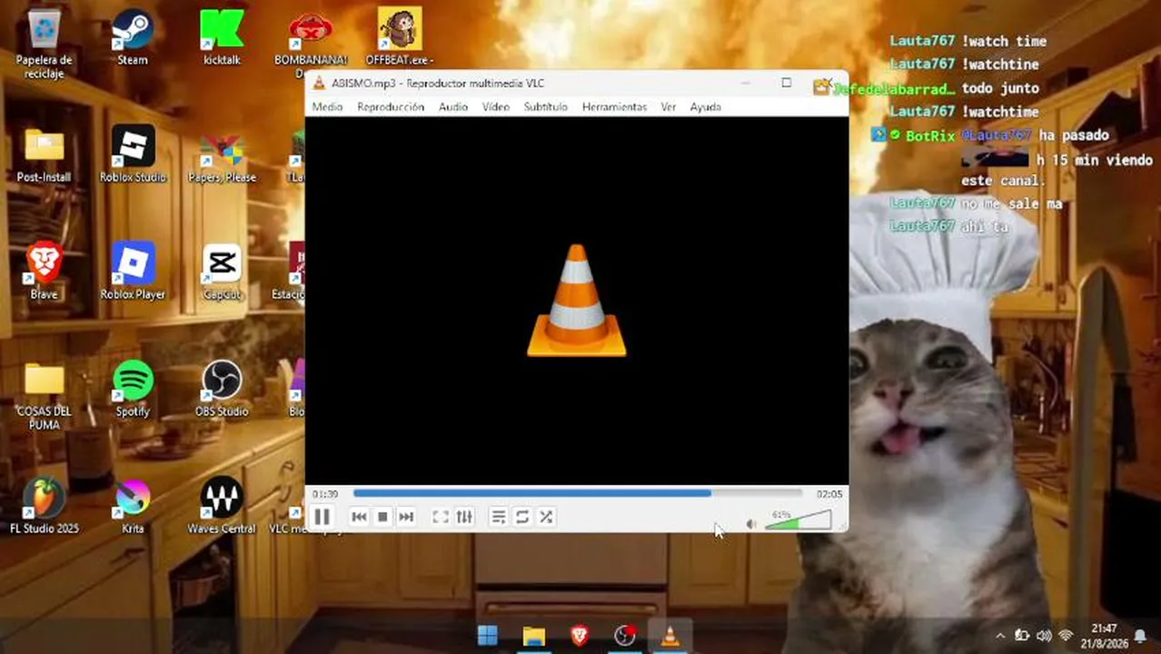Skip to next track in VLC
Screen dimensions: 1161x654
[406, 517]
